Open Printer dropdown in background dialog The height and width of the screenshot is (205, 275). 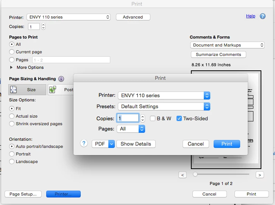(x=69, y=17)
